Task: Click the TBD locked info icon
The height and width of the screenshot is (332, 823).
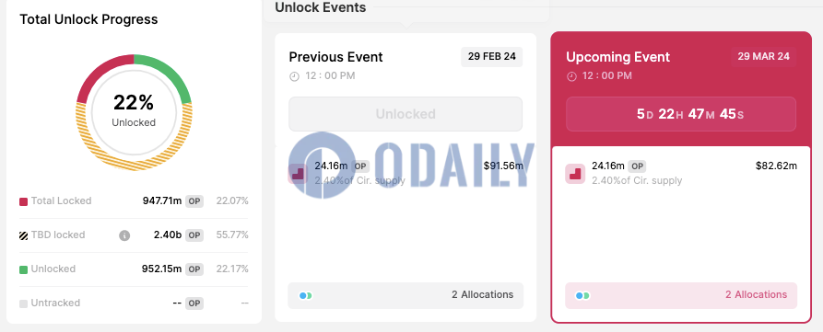Action: coord(124,235)
